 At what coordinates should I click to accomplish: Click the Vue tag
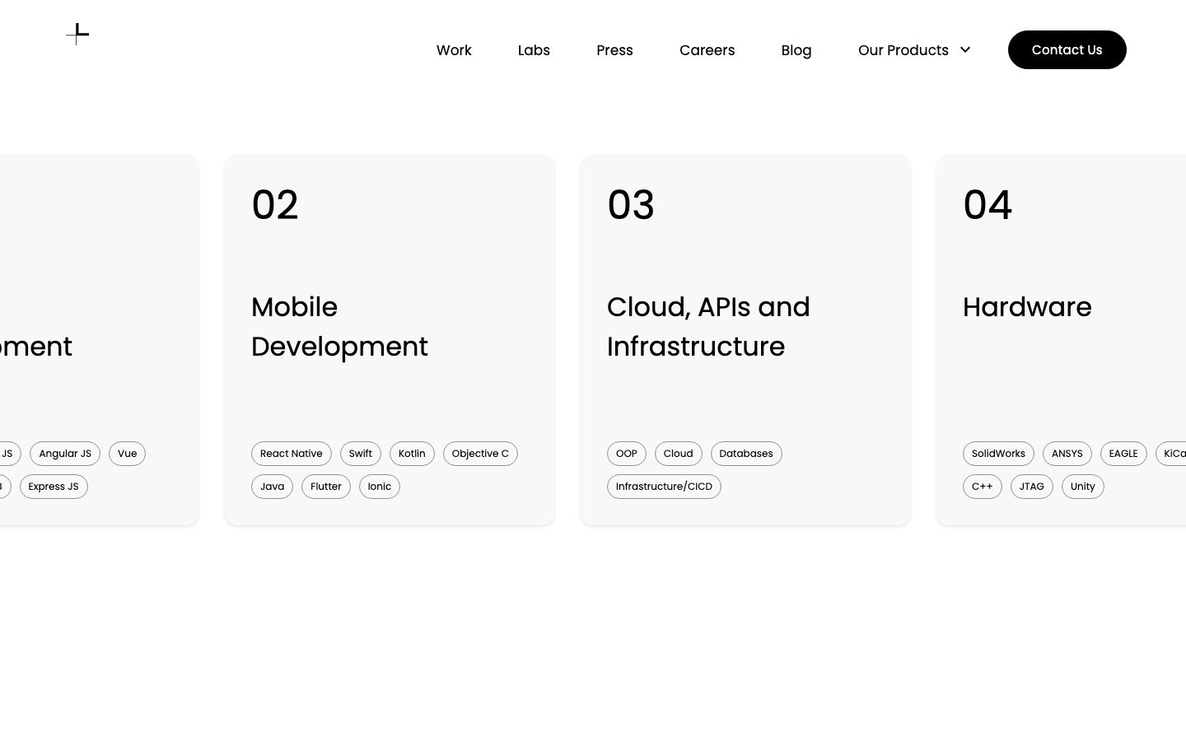[127, 454]
